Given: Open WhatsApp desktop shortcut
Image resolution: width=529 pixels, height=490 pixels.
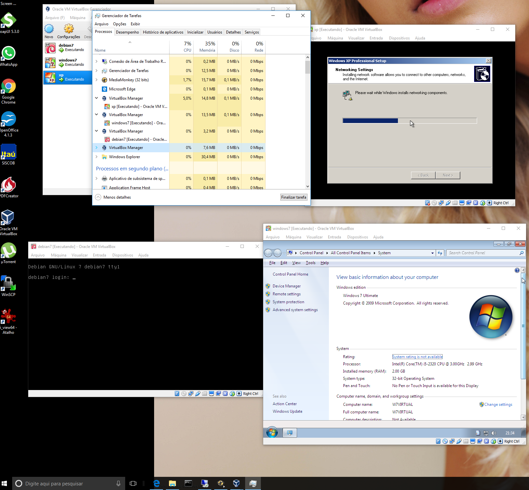Looking at the screenshot, I should point(9,56).
